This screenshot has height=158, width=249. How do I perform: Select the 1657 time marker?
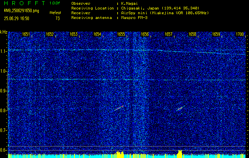coord(169,34)
